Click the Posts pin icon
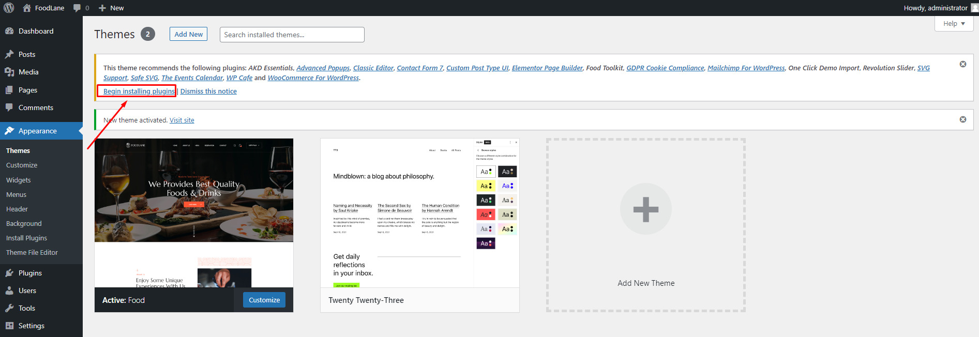Image resolution: width=979 pixels, height=337 pixels. 9,54
